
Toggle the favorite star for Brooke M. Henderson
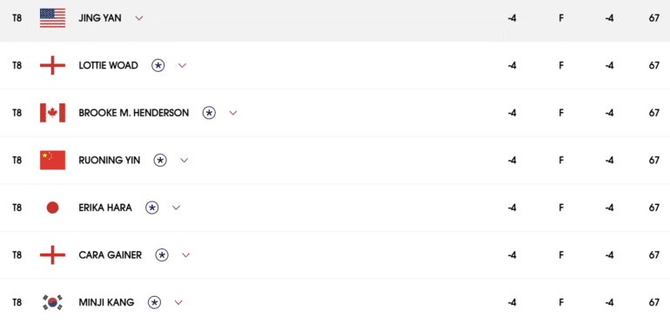209,113
